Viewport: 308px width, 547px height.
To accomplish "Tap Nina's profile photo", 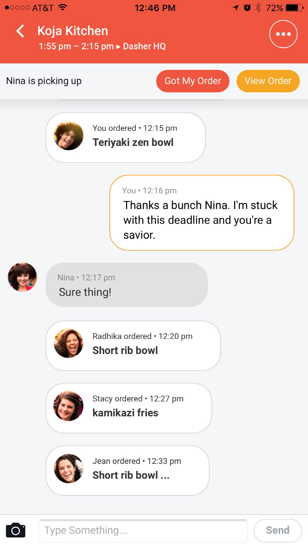I will 22,277.
